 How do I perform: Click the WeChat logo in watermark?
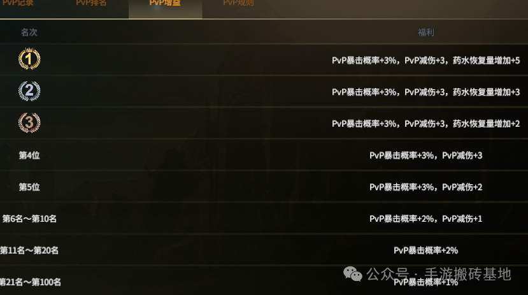point(353,274)
